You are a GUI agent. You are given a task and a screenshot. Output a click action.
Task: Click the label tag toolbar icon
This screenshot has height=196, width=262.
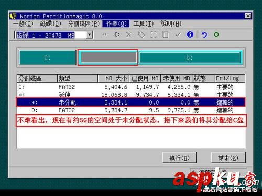(141, 34)
